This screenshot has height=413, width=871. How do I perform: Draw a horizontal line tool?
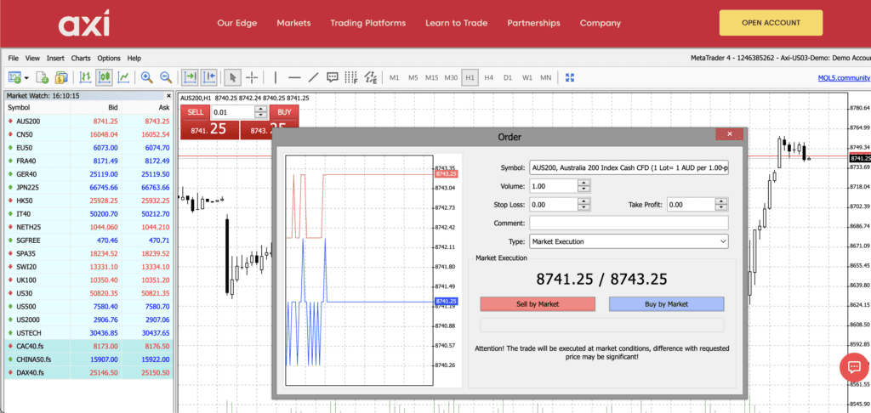[x=294, y=77]
